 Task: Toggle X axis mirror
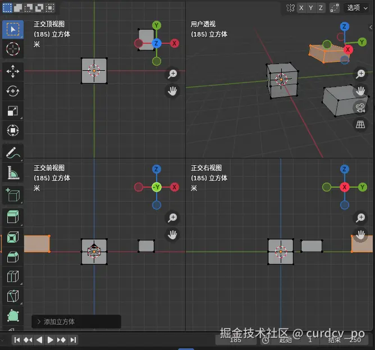click(x=301, y=8)
